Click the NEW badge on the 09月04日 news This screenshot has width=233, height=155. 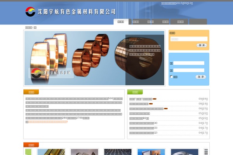point(155,99)
